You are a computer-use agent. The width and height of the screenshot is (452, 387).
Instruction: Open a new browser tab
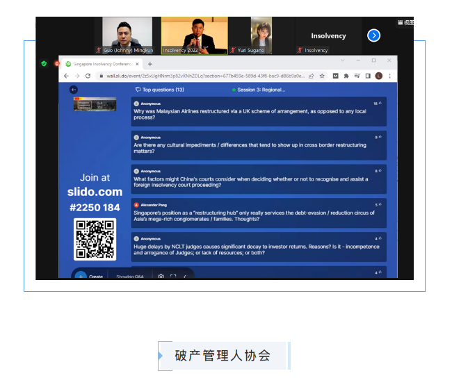tap(150, 63)
